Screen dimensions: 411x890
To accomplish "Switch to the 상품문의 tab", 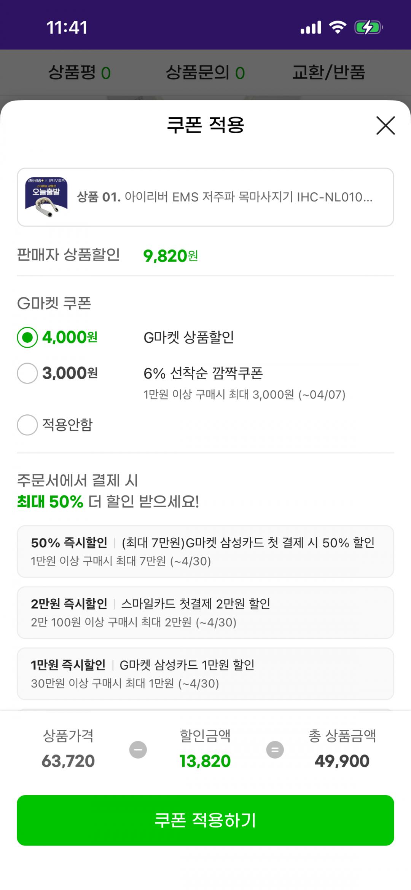I will coord(205,72).
